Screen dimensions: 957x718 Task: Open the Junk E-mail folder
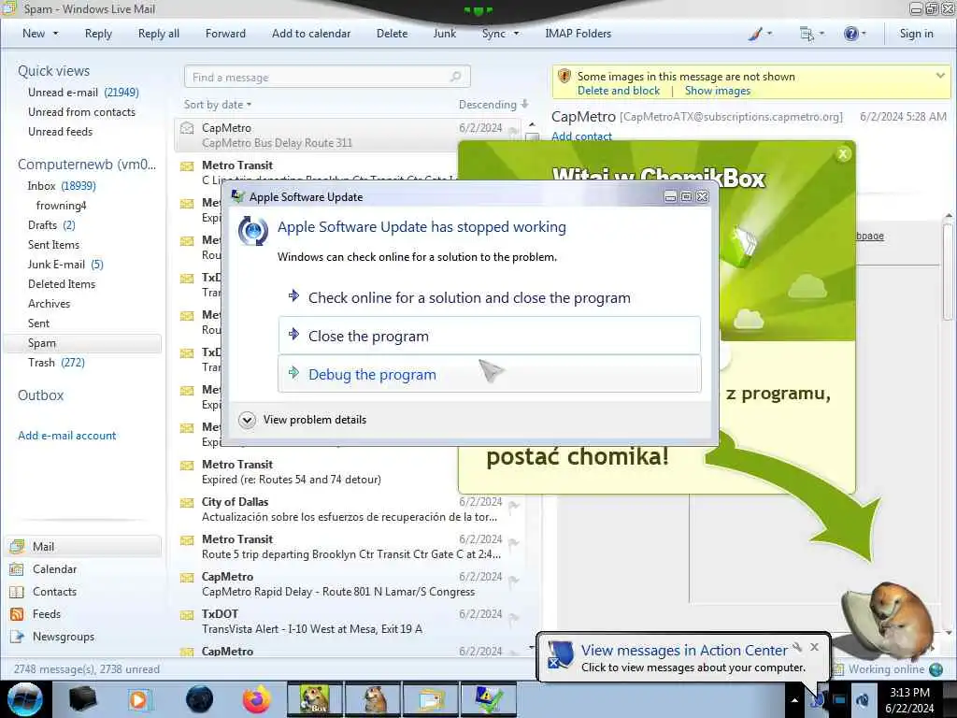click(65, 265)
